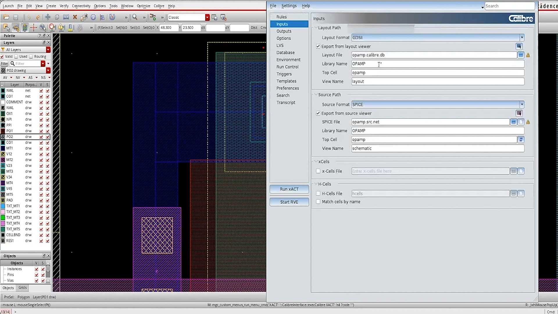Viewport: 558px width, 314px height.
Task: Collapse the xCells section
Action: pos(316,161)
